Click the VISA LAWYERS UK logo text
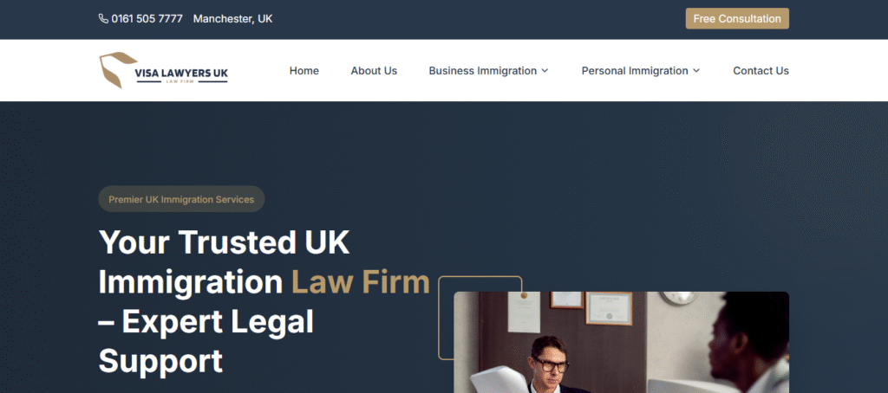 point(181,73)
